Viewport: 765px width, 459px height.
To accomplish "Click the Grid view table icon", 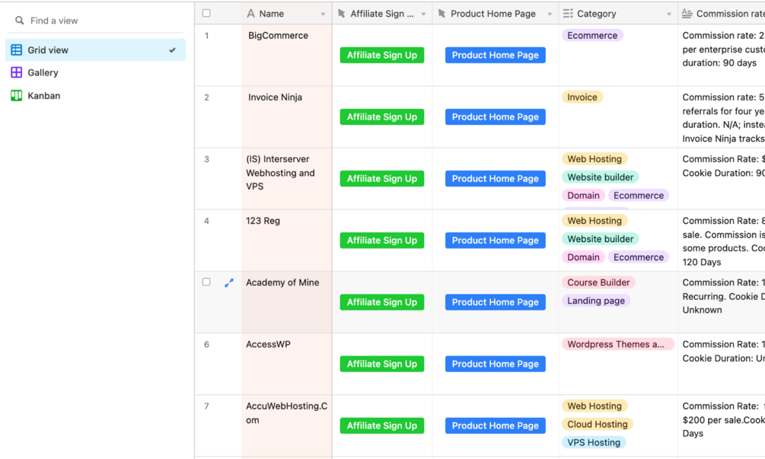I will [x=16, y=49].
